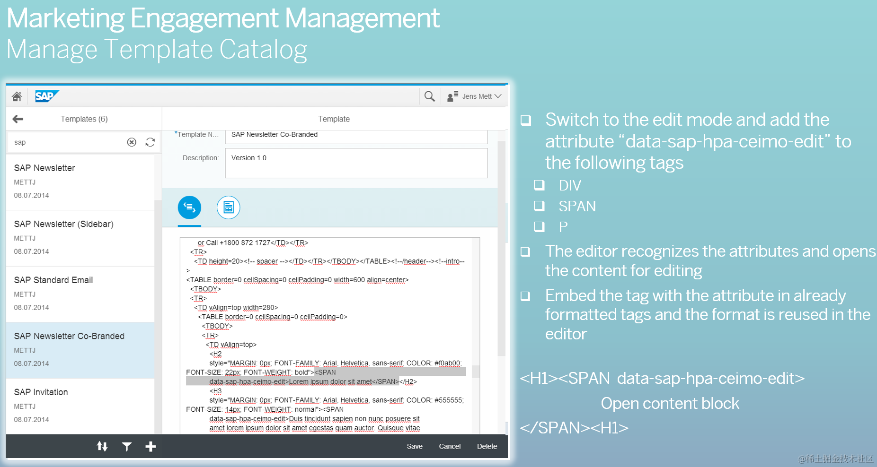The height and width of the screenshot is (467, 877).
Task: Click the SAP logo
Action: click(x=46, y=96)
